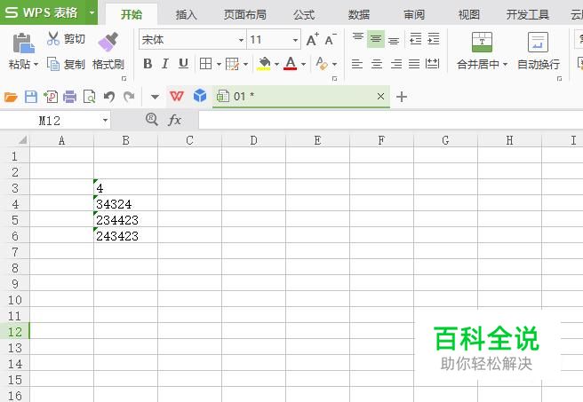Align text left horizontally

(357, 64)
